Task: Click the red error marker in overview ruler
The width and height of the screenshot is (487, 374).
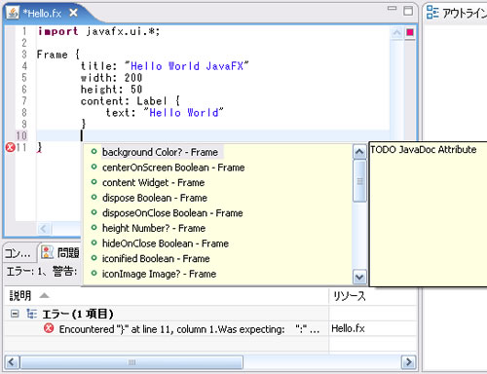Action: coord(410,32)
